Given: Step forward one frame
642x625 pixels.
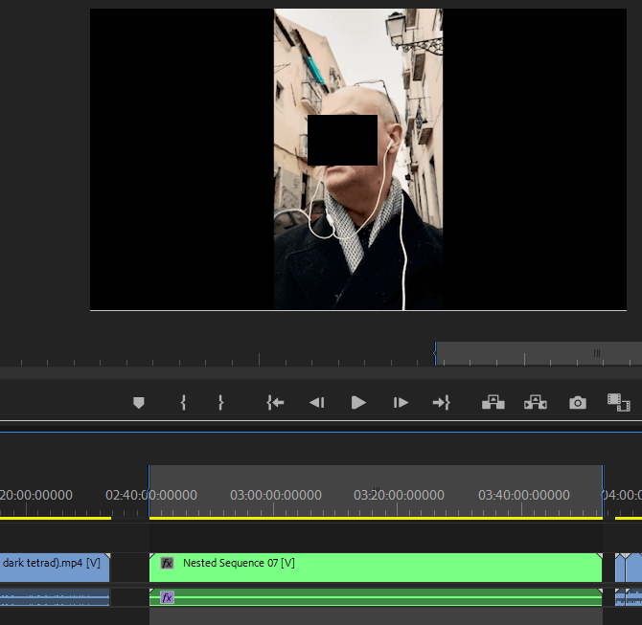Looking at the screenshot, I should [x=401, y=403].
